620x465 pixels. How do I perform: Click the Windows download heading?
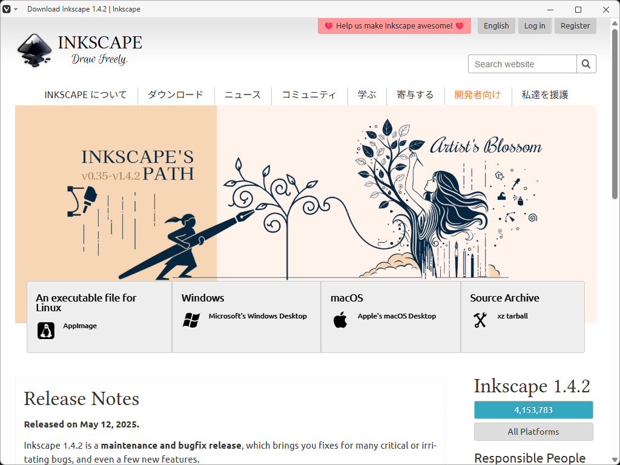tap(203, 298)
